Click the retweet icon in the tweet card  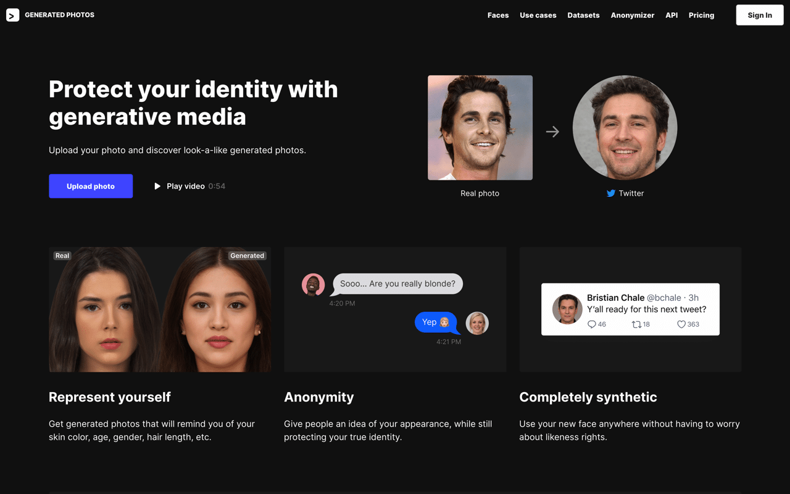pos(636,324)
